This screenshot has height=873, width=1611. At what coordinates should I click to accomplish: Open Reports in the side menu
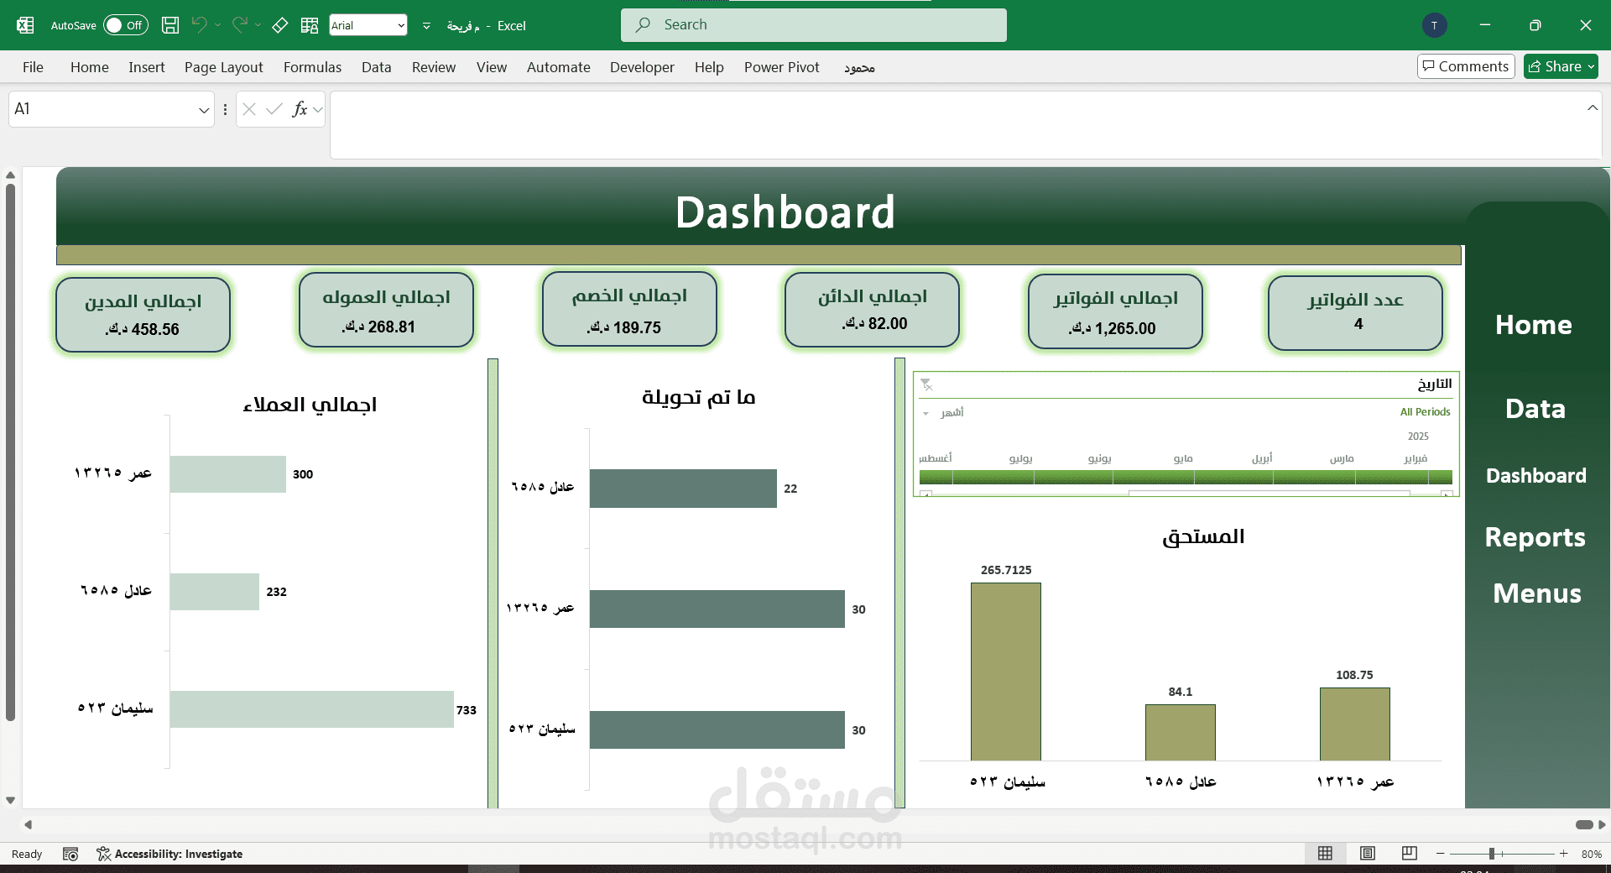pos(1535,537)
